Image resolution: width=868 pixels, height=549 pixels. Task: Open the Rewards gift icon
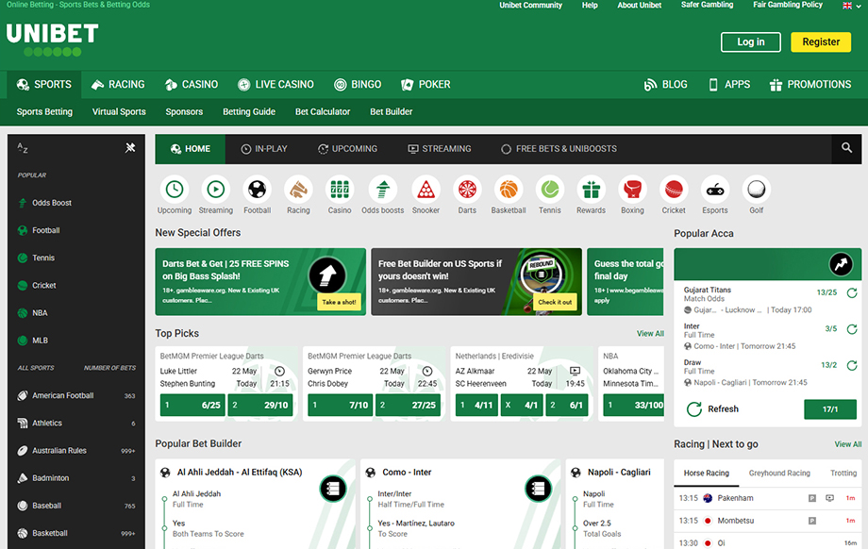click(x=592, y=190)
